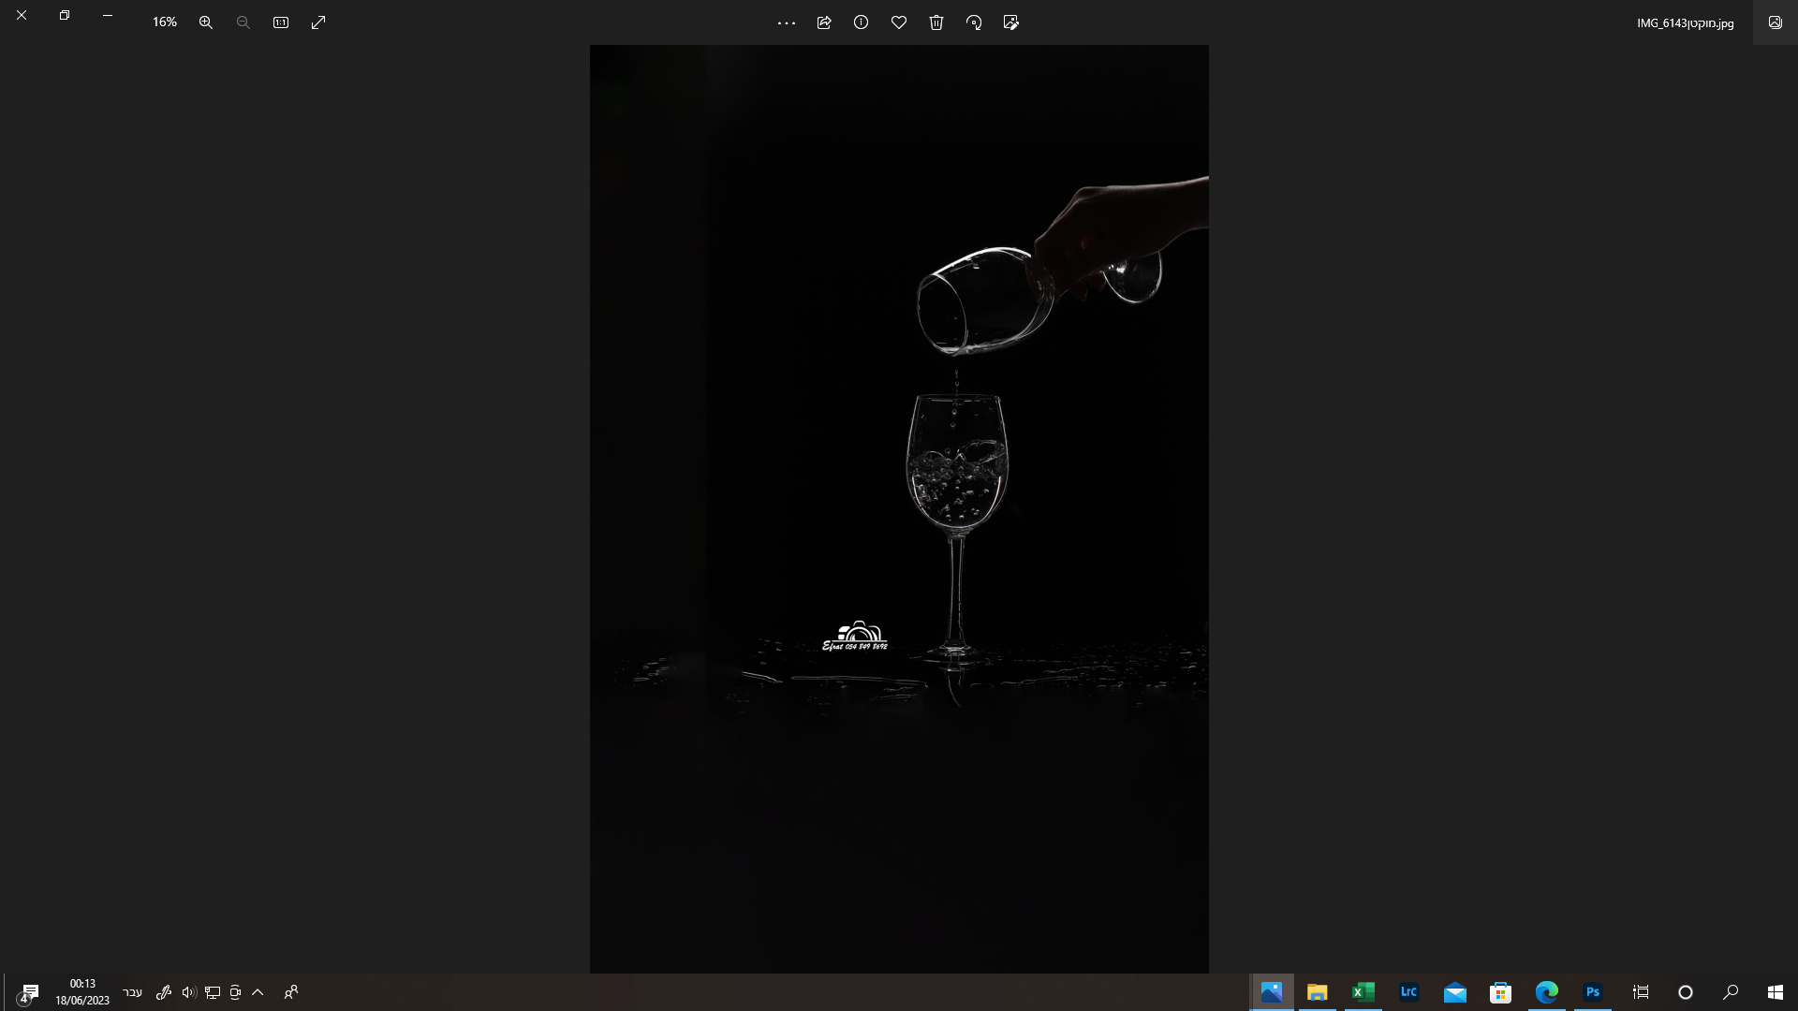Open the See more menu
The image size is (1798, 1011).
click(x=786, y=22)
